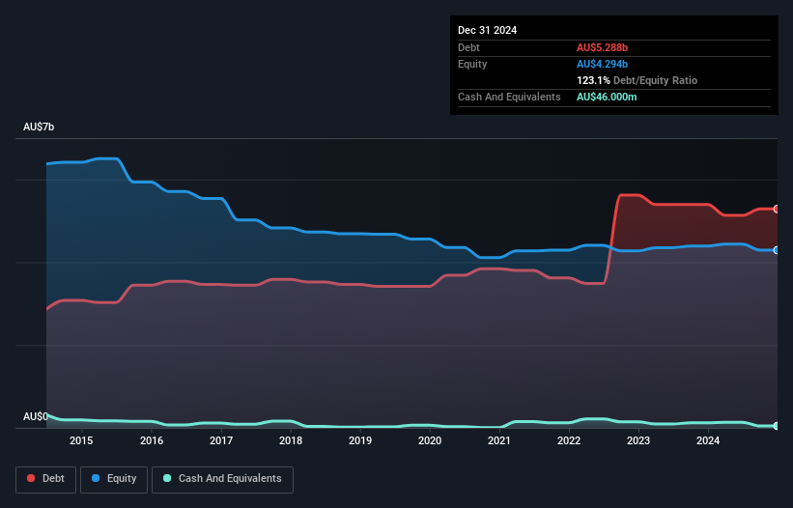Click the 2017 x-axis label

tap(221, 440)
